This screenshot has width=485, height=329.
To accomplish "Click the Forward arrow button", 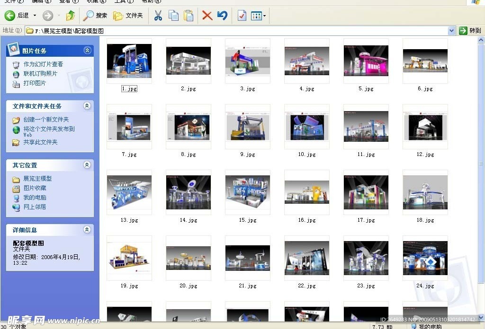I will point(48,16).
